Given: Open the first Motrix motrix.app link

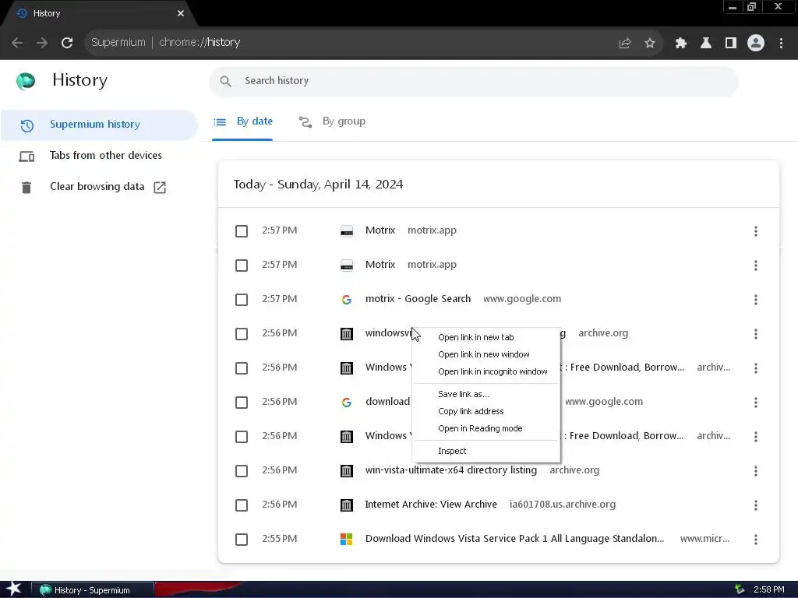Looking at the screenshot, I should [380, 230].
